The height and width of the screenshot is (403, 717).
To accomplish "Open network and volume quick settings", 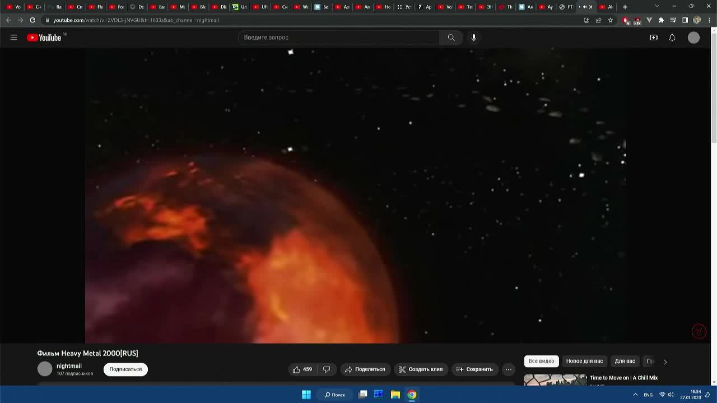I will click(667, 395).
